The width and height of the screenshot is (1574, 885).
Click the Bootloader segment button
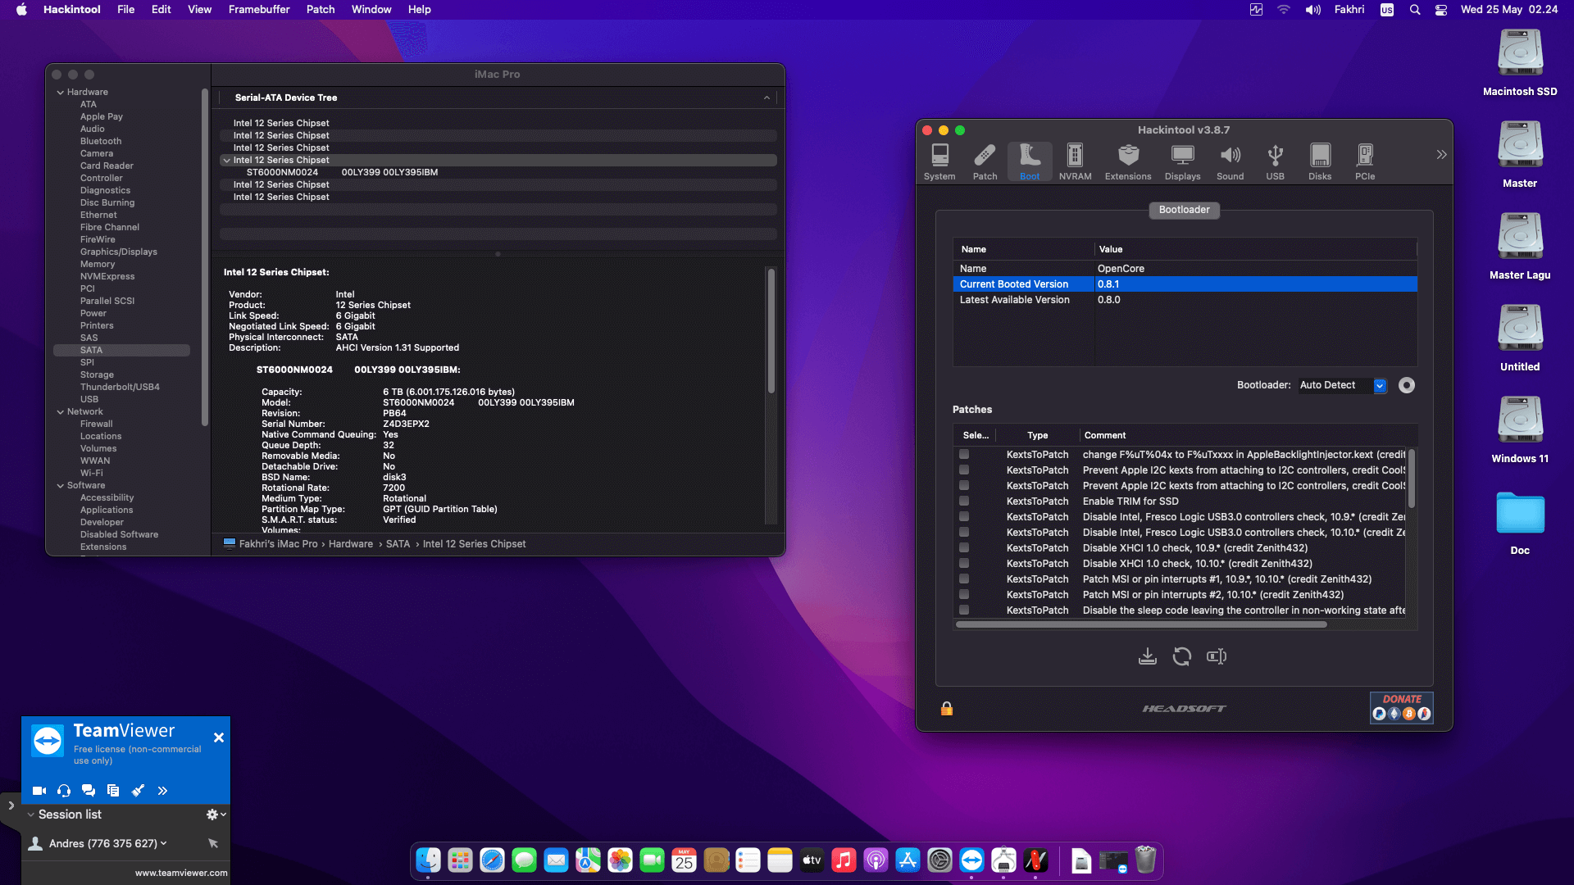pyautogui.click(x=1184, y=210)
